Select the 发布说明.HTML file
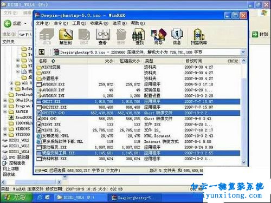 pyautogui.click(x=138, y=136)
